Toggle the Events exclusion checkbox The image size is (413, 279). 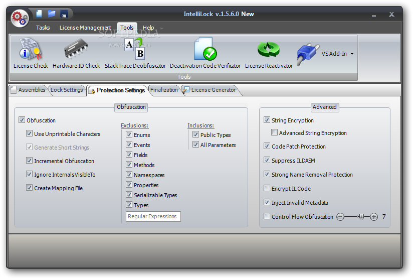click(x=129, y=145)
